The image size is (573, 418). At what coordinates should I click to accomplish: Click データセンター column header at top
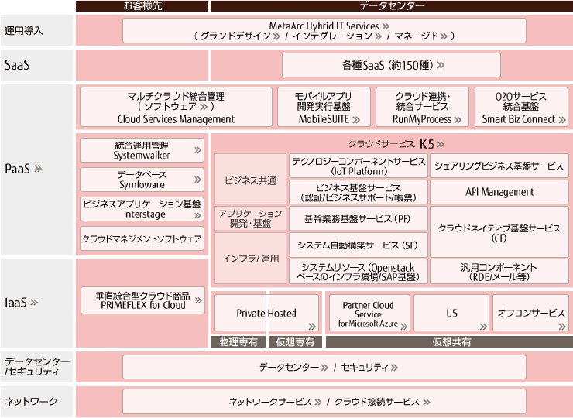[392, 6]
